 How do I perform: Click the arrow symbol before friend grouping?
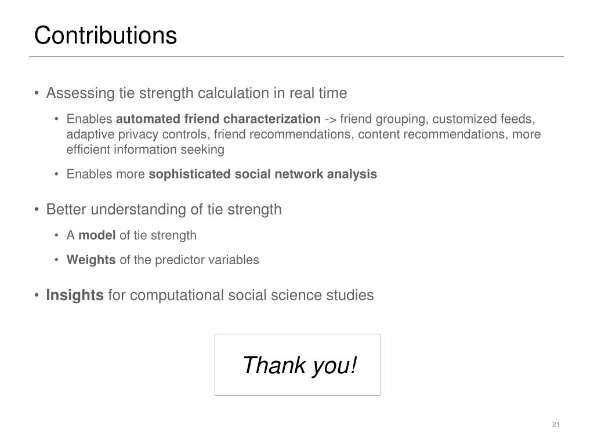coord(330,120)
